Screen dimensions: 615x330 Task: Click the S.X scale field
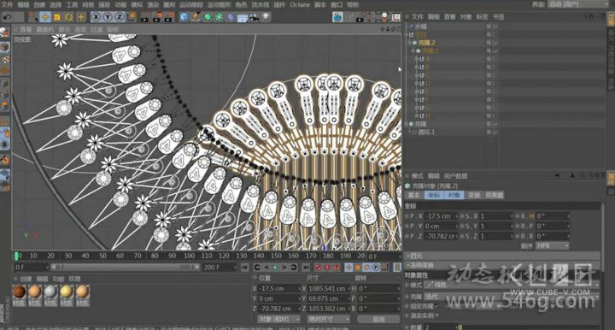(495, 216)
